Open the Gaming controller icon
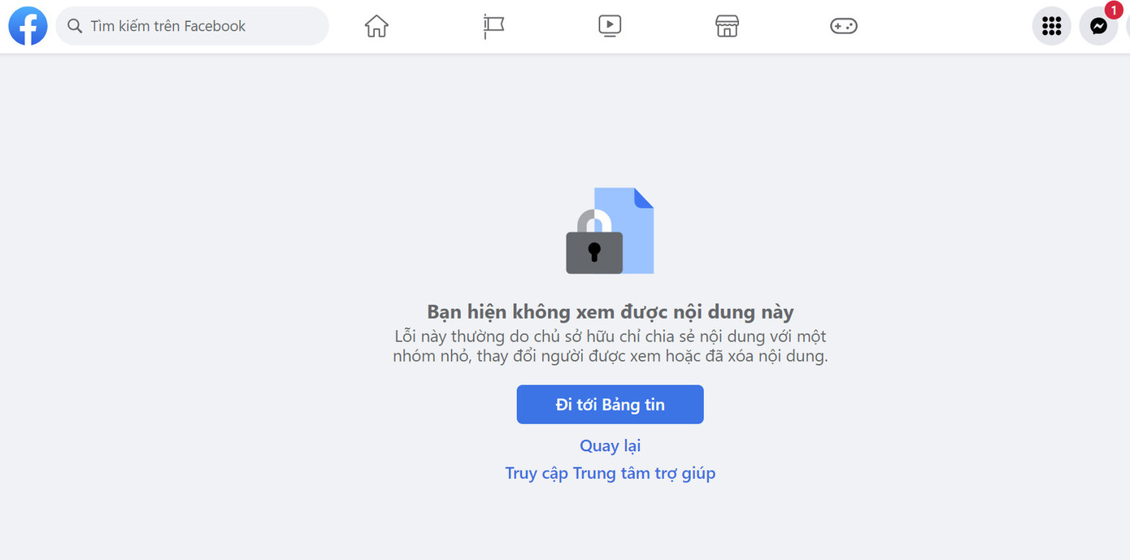This screenshot has height=560, width=1130. click(x=843, y=25)
